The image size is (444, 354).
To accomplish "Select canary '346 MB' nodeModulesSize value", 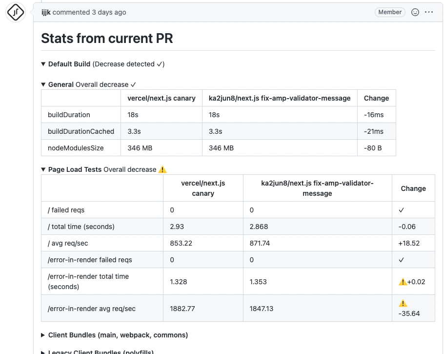I will coord(140,148).
